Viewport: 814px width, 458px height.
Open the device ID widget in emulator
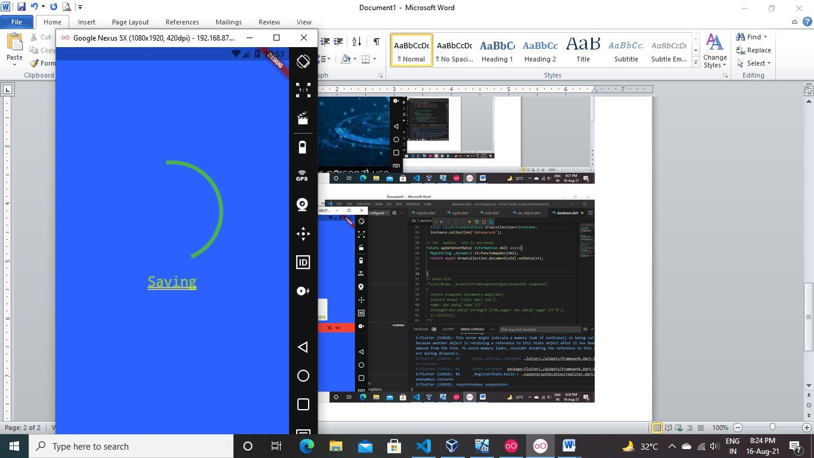tap(303, 262)
